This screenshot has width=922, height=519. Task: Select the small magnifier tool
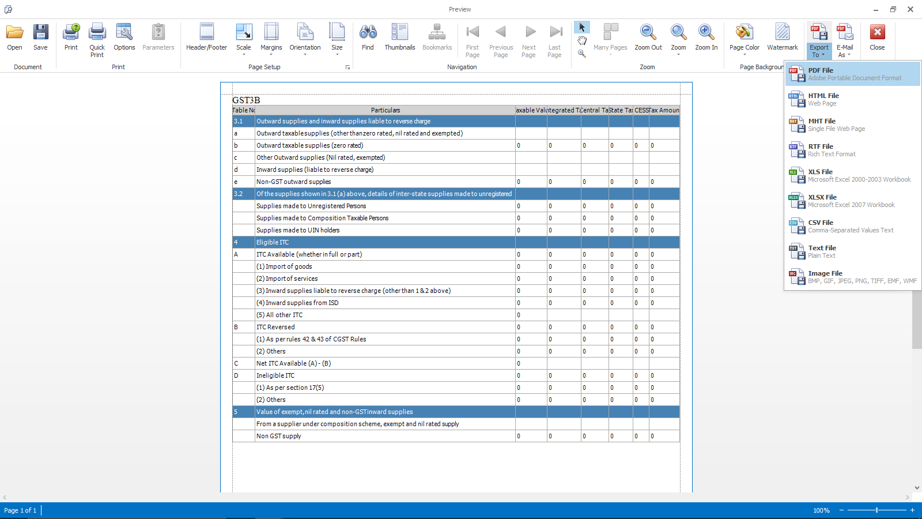(582, 54)
